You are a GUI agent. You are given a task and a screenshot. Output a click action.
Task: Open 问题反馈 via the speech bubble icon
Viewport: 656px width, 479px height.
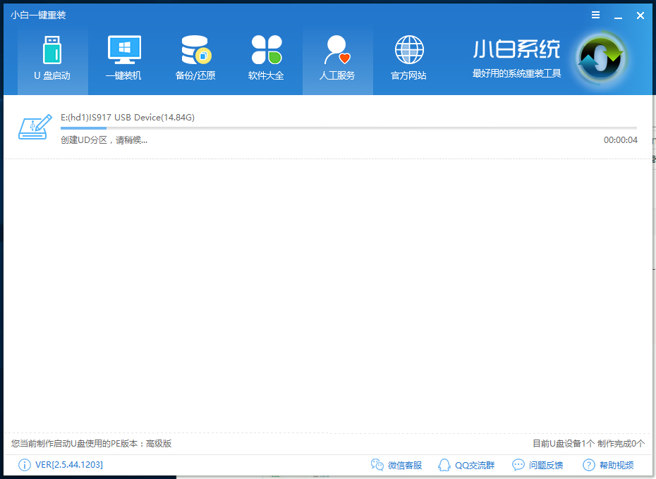[516, 465]
